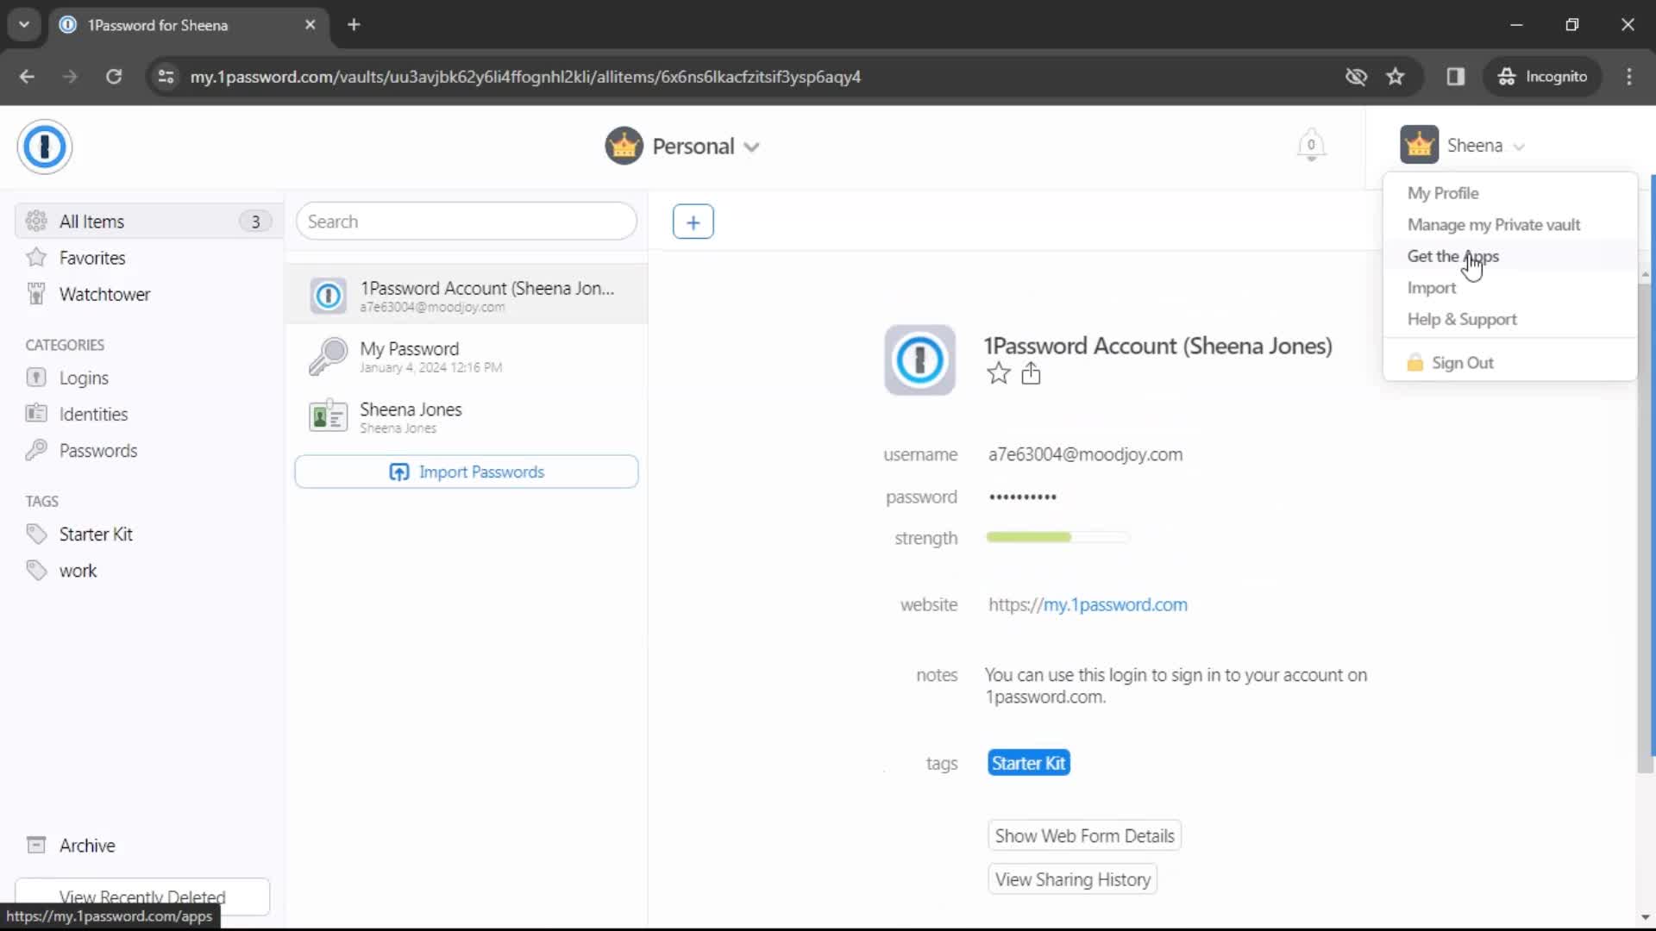Viewport: 1656px width, 931px height.
Task: Reload the browser page
Action: pos(114,77)
